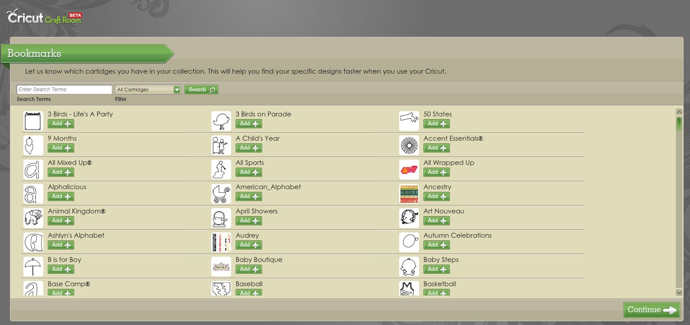Screen dimensions: 690x325
Task: Click the Art Nouveau cartridge icon
Action: (409, 218)
